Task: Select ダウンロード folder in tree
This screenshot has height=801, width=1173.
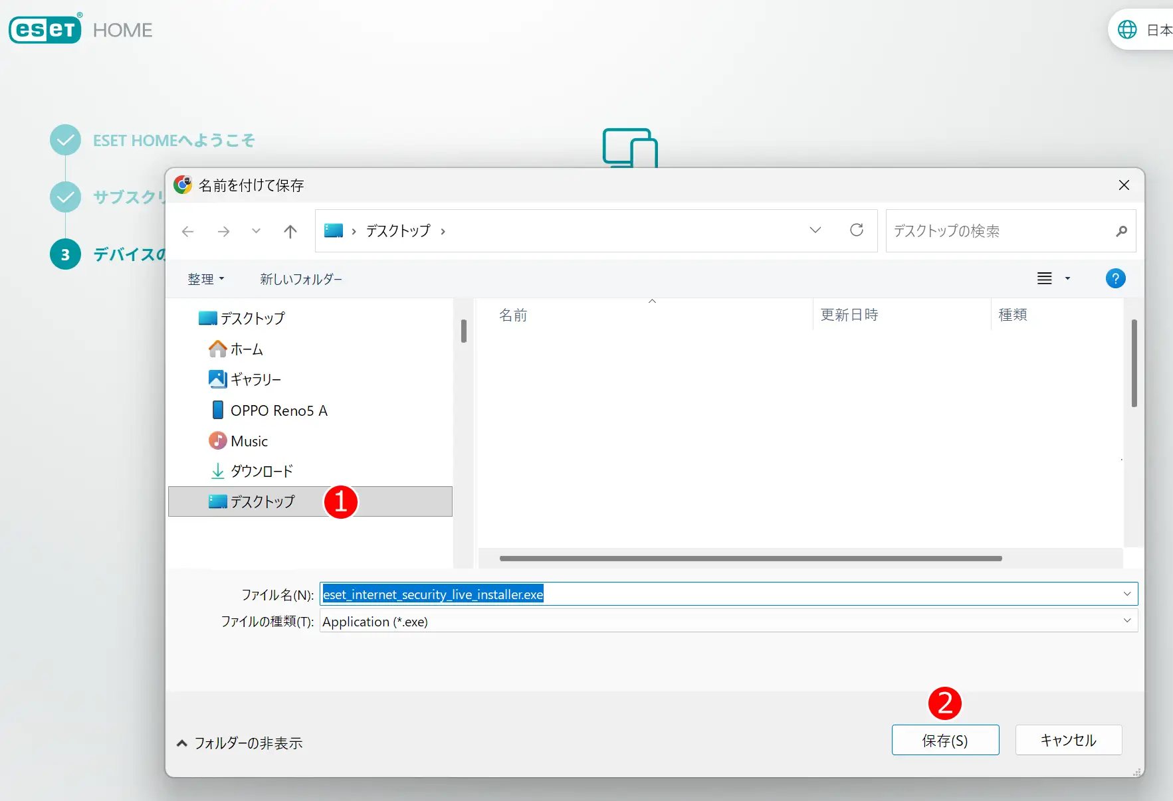Action: click(251, 471)
